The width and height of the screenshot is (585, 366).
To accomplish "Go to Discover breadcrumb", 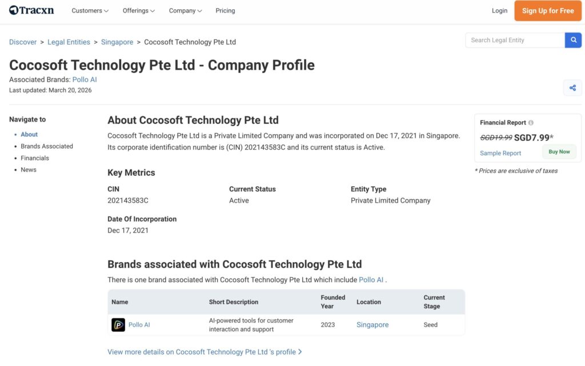I will click(23, 42).
